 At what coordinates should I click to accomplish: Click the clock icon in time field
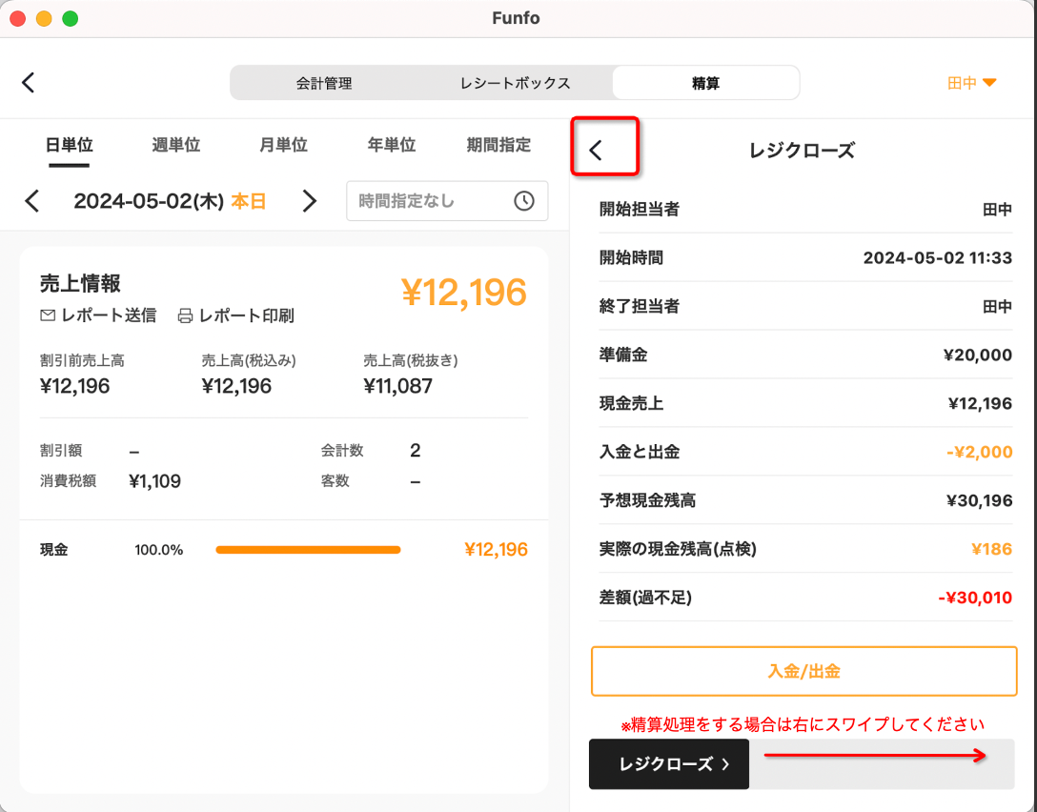524,201
